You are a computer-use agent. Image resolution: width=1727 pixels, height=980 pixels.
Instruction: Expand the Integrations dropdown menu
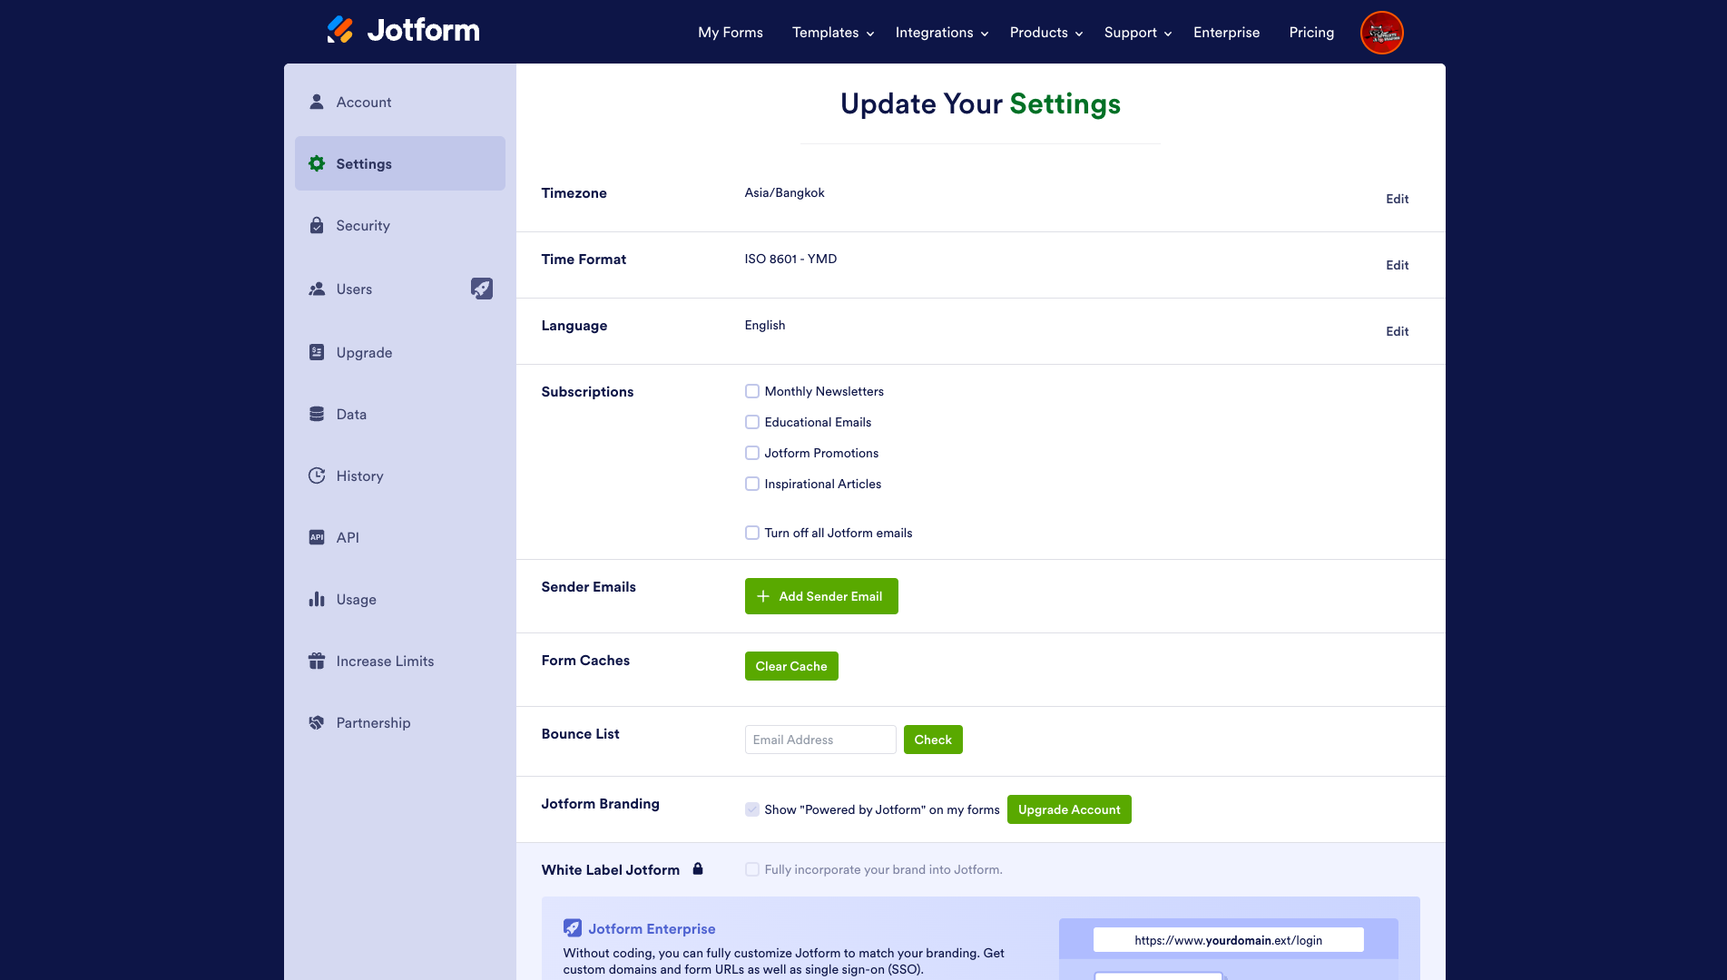tap(941, 33)
